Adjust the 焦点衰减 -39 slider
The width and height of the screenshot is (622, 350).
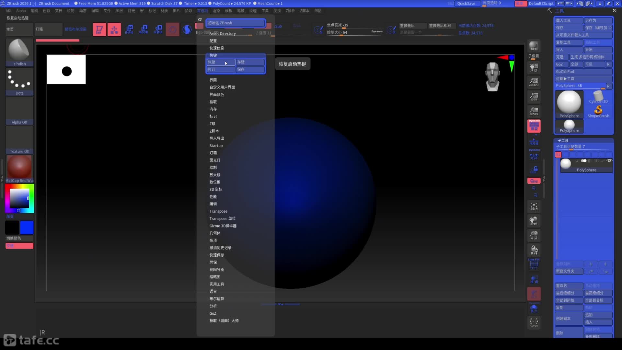pos(355,25)
